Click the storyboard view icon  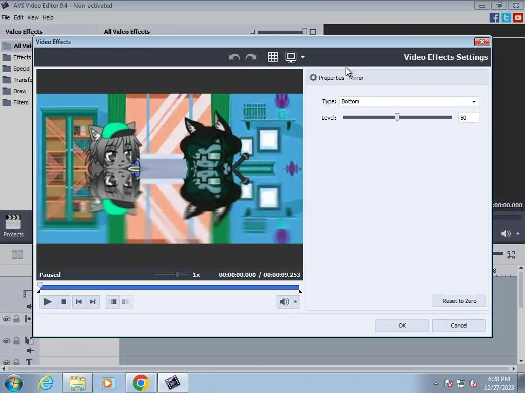tap(17, 254)
